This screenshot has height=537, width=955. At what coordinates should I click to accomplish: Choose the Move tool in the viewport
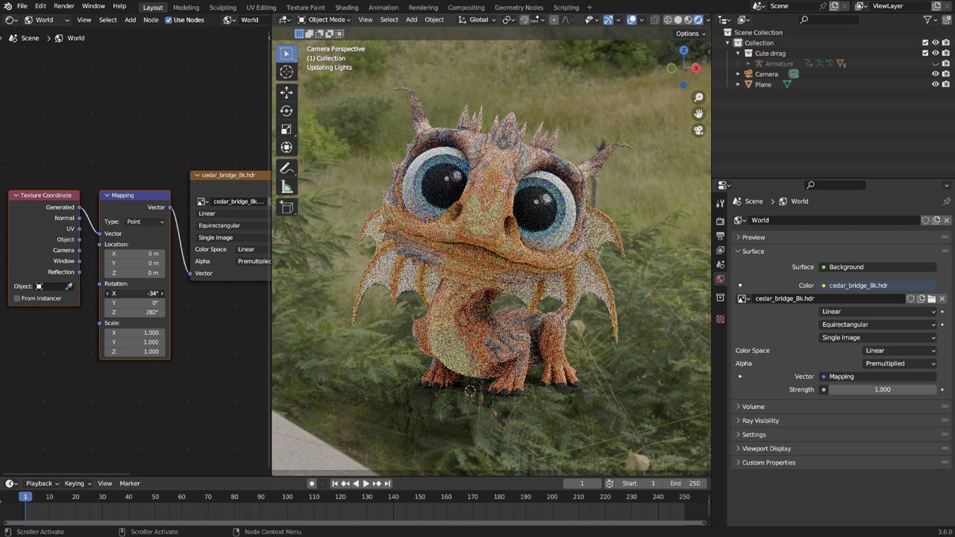coord(286,92)
